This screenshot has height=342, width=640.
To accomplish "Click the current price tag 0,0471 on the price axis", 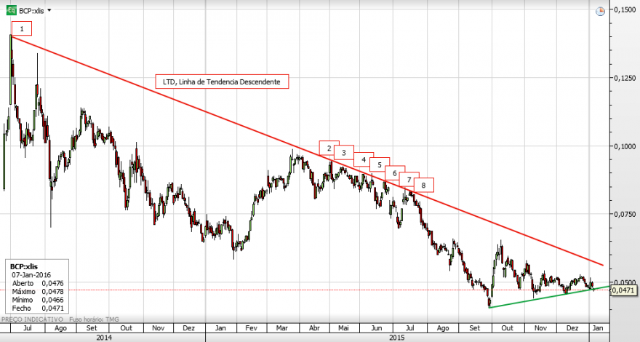I will click(x=623, y=290).
